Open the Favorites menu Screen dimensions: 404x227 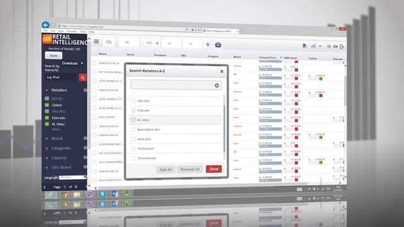tap(71, 31)
